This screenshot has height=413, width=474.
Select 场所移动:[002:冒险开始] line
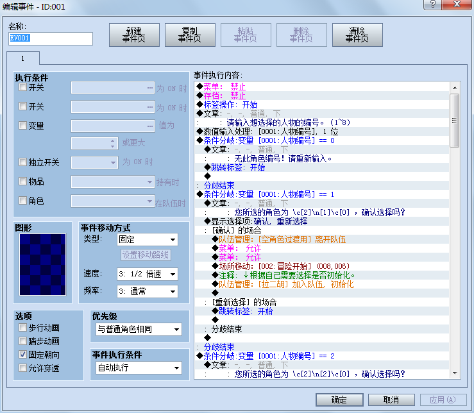click(x=322, y=266)
